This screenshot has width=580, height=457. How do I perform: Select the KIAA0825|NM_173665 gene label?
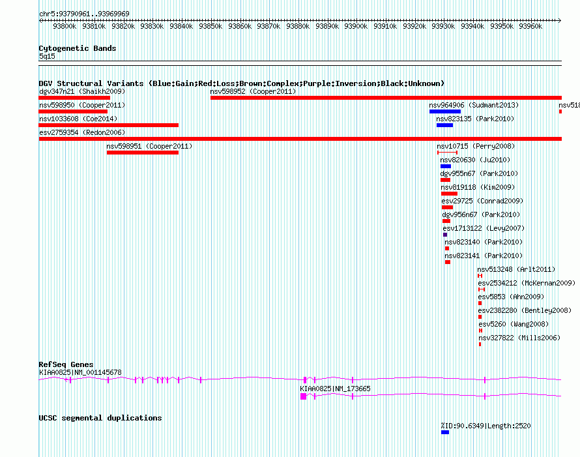[x=335, y=389]
